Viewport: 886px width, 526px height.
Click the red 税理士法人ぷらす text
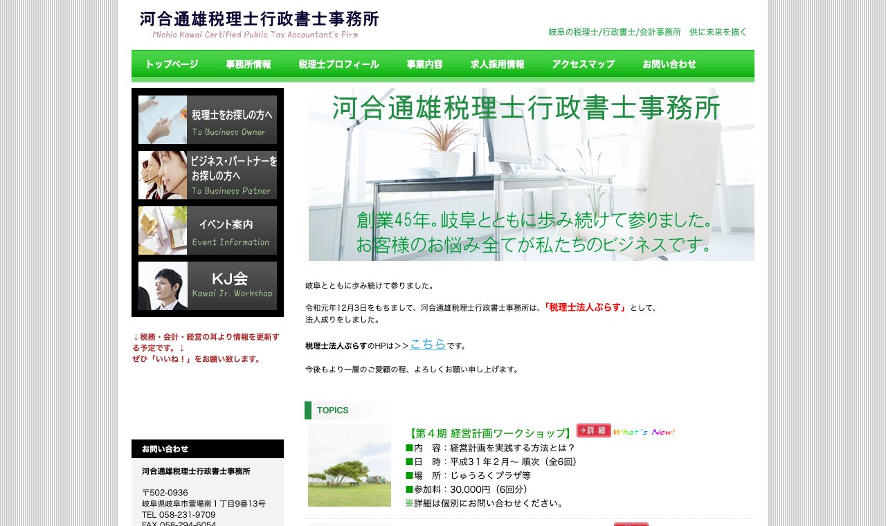[585, 307]
